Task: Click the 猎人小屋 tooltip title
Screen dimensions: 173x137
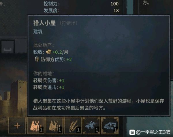Action: click(x=44, y=23)
